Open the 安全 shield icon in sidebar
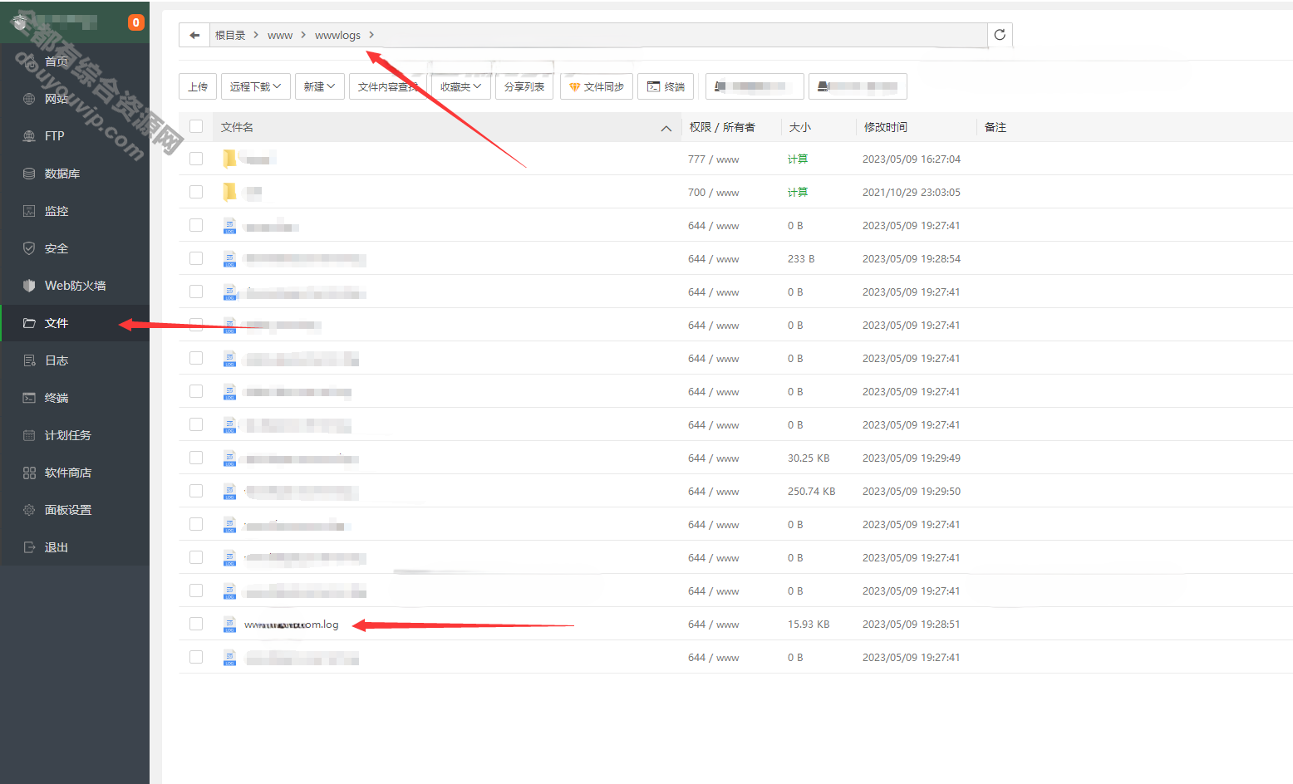This screenshot has width=1293, height=784. pos(29,248)
